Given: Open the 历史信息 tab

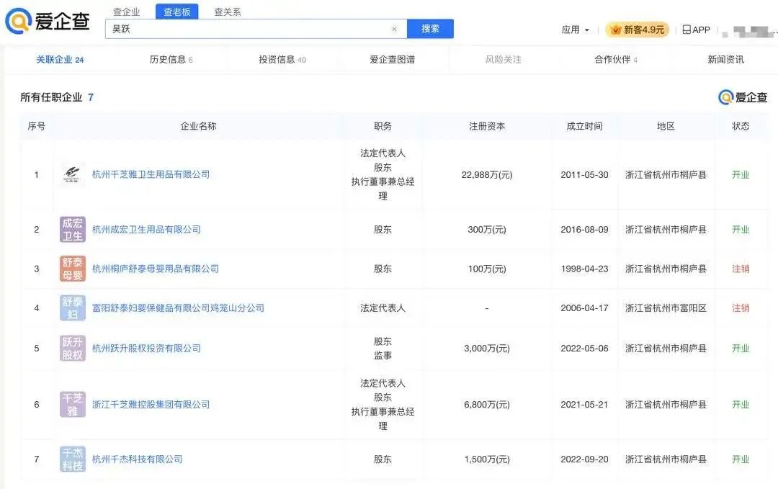Looking at the screenshot, I should tap(171, 60).
